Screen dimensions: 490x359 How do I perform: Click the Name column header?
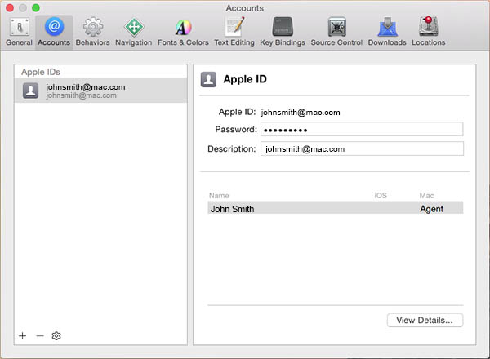(219, 196)
